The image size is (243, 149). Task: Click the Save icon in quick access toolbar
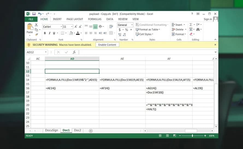coord(34,14)
